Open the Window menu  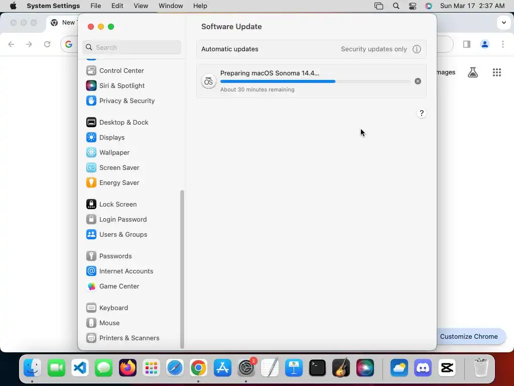pyautogui.click(x=171, y=6)
